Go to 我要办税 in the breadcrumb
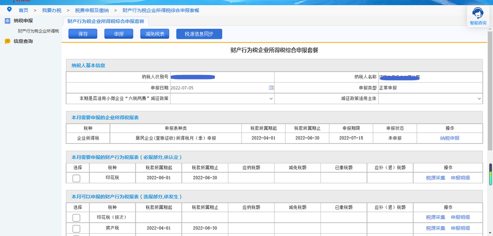 click(x=52, y=10)
